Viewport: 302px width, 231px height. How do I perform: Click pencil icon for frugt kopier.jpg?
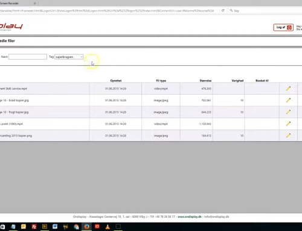coord(288,112)
